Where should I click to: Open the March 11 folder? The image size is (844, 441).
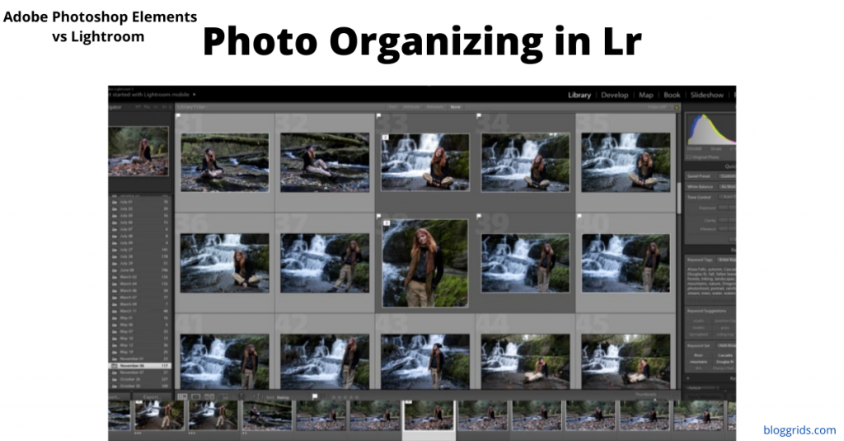pos(138,312)
